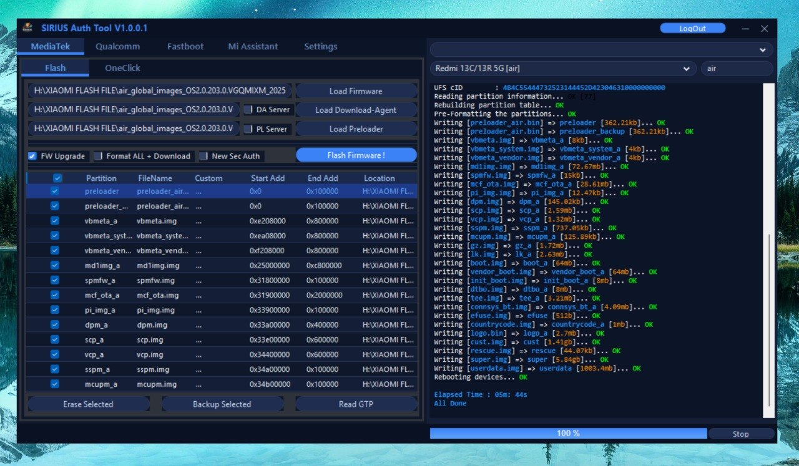This screenshot has width=799, height=466.
Task: Click the log panel vertical scrollbar
Action: pyautogui.click(x=769, y=251)
